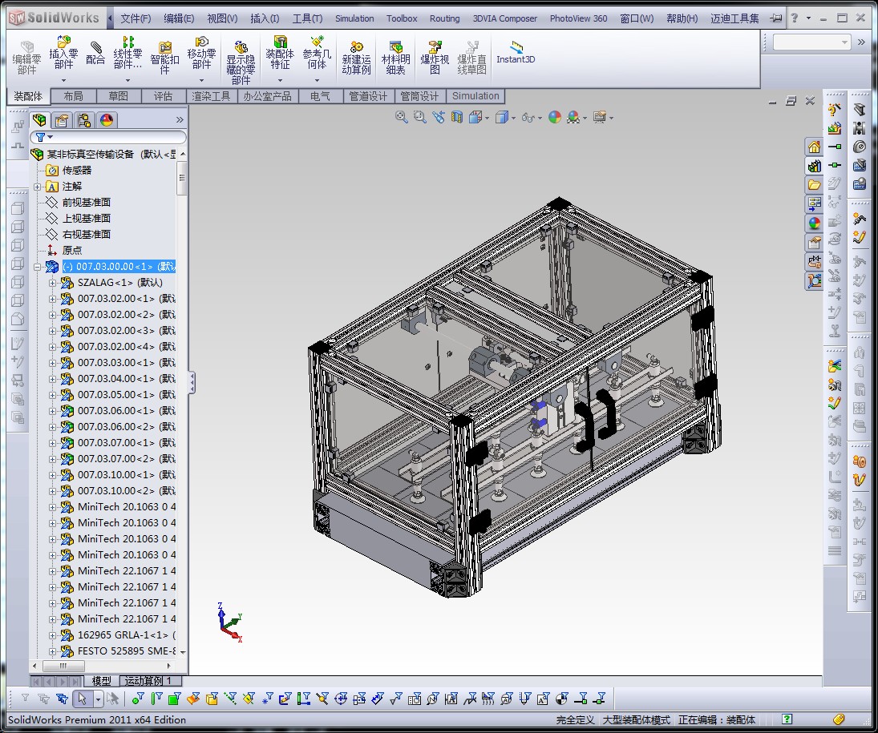The width and height of the screenshot is (878, 733).
Task: Select 前视基准面 plane in the tree
Action: [x=87, y=202]
